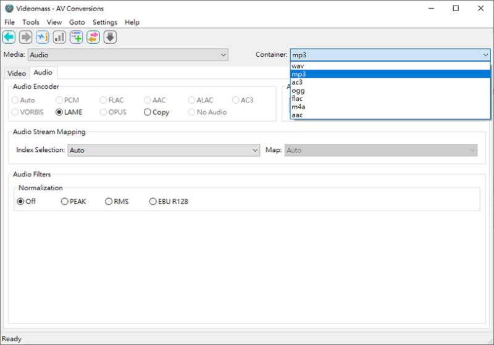This screenshot has width=494, height=345.
Task: Click the blue back arrow toolbar icon
Action: (x=9, y=37)
